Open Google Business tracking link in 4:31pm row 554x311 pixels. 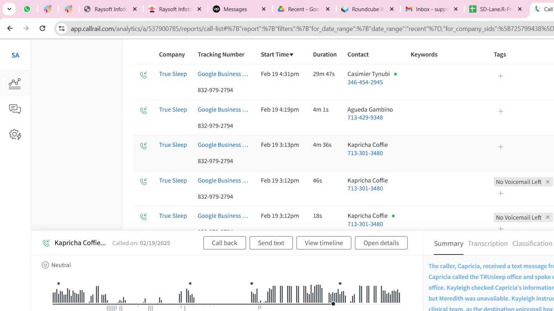pyautogui.click(x=223, y=74)
